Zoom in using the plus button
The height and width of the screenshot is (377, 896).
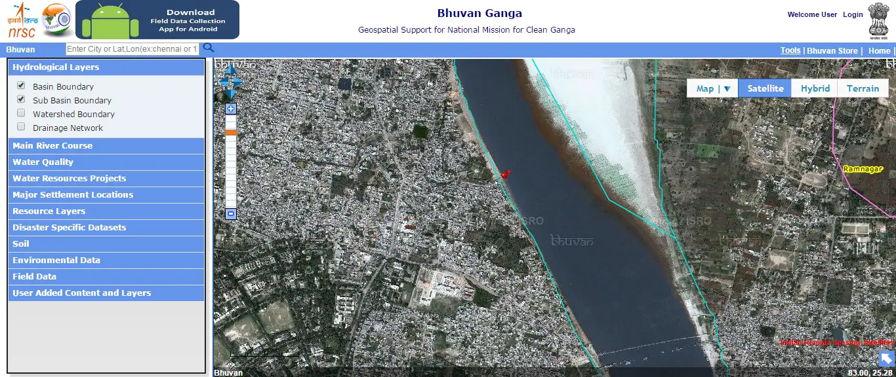(x=231, y=109)
